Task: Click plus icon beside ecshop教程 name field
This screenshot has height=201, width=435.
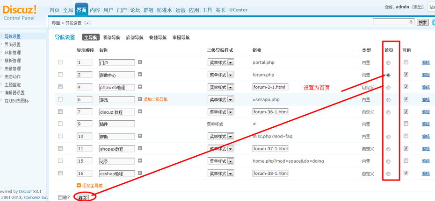Action: click(140, 173)
